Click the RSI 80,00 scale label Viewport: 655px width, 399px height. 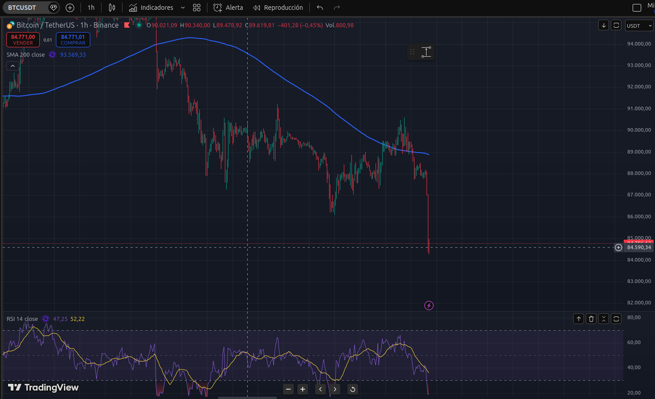tap(634, 317)
